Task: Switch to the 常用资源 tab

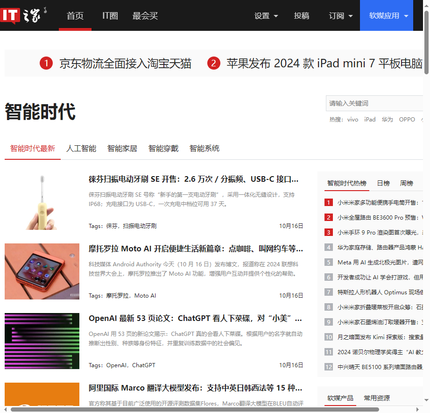Action: pyautogui.click(x=377, y=398)
